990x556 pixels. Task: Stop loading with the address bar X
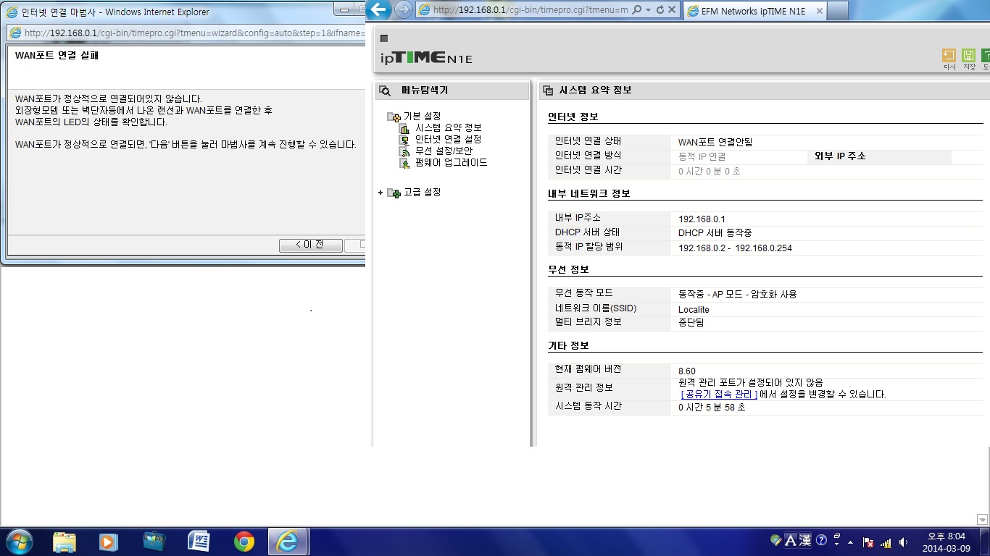(672, 10)
